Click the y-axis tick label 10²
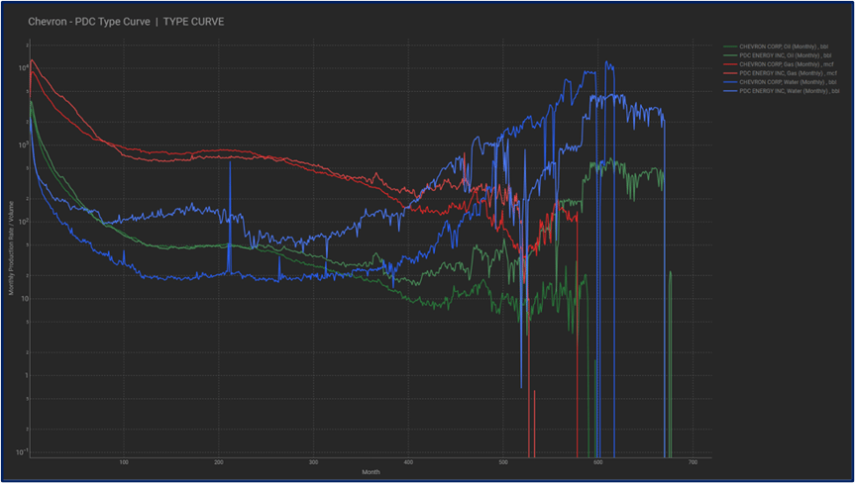The width and height of the screenshot is (855, 483). [22, 222]
